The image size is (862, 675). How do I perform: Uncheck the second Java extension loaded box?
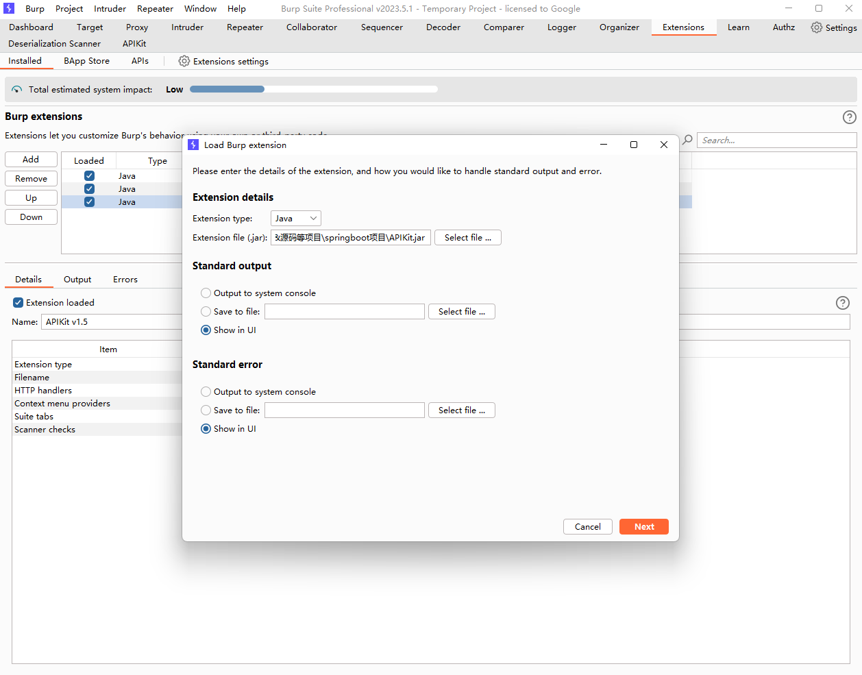coord(89,188)
